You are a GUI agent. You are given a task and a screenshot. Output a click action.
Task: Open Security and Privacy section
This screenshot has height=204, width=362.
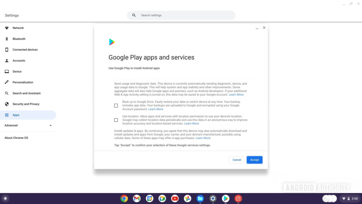(x=26, y=104)
